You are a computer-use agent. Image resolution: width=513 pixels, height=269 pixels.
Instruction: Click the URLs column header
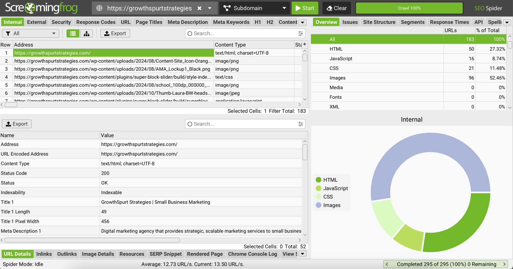click(459, 30)
